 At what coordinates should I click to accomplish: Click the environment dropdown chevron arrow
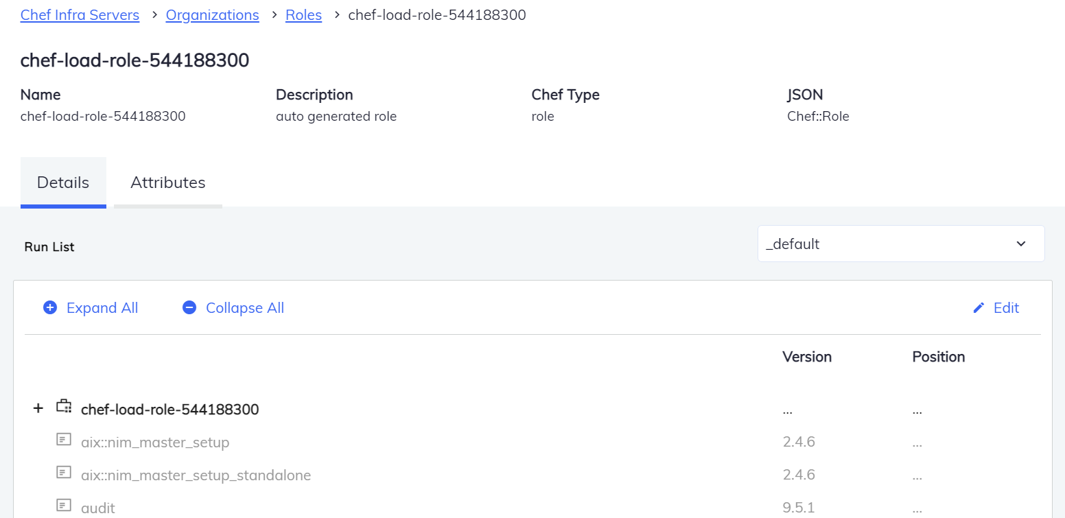click(x=1021, y=244)
